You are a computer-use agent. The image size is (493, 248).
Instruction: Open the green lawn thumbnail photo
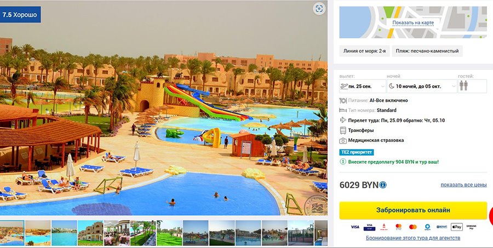coord(169,233)
